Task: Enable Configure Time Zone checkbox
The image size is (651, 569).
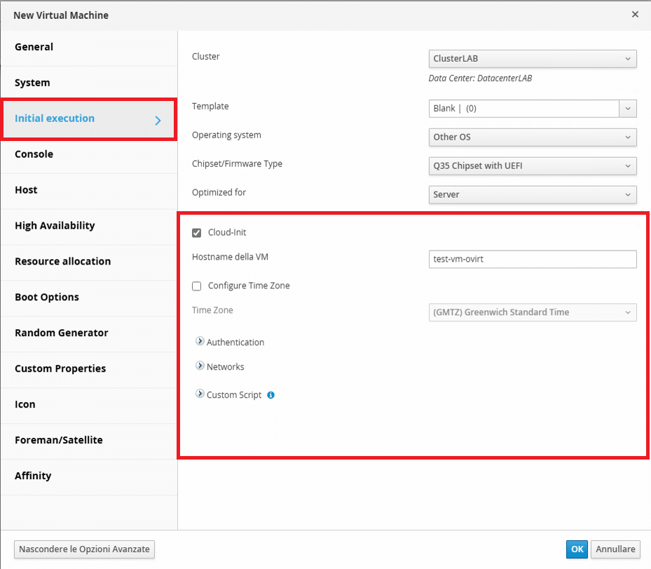Action: 197,286
